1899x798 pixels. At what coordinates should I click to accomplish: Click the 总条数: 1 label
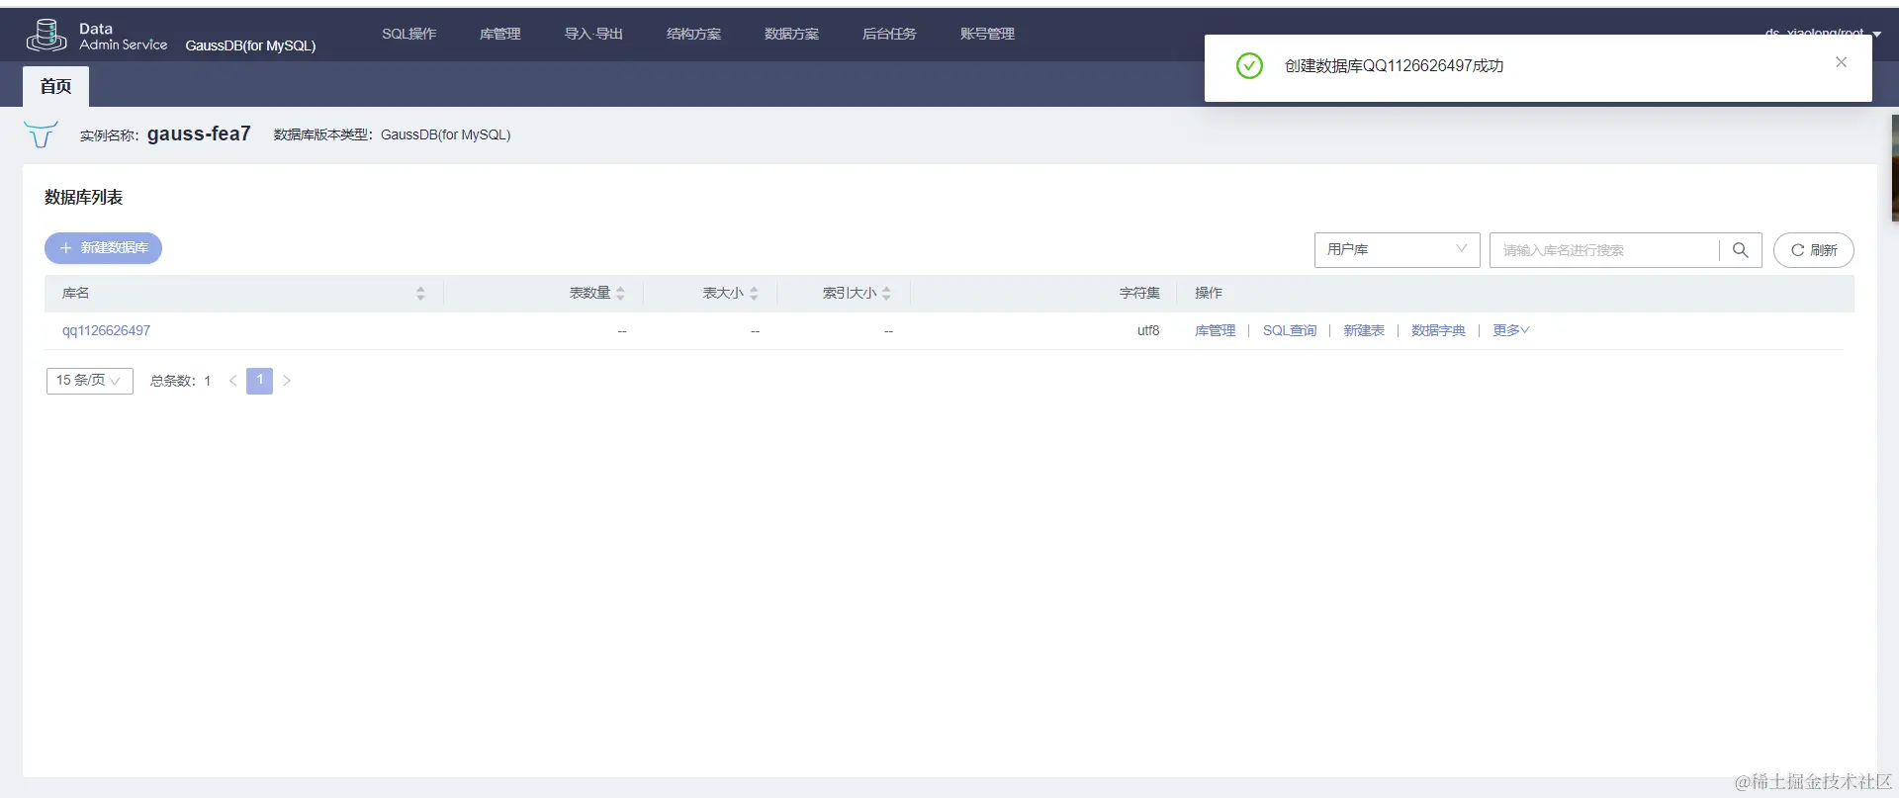(x=180, y=381)
